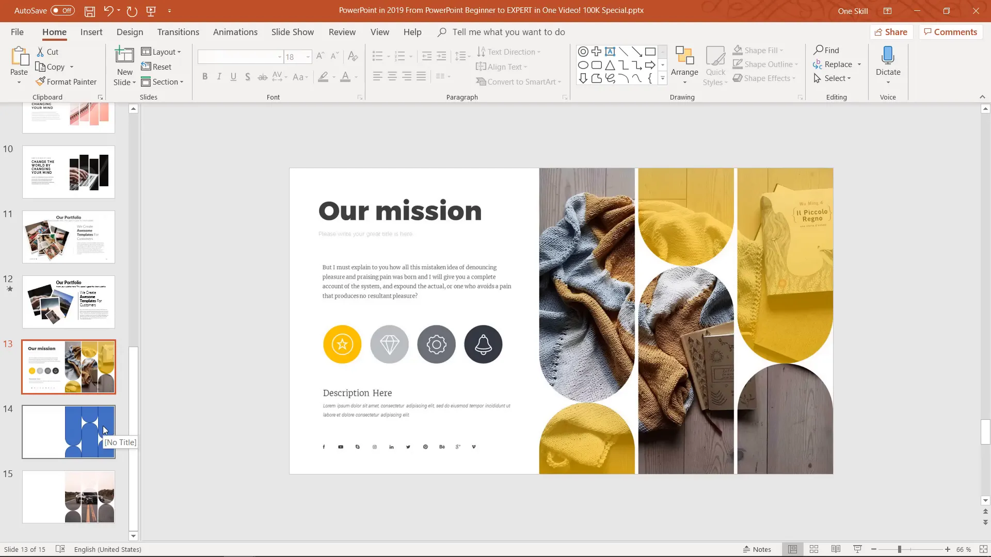Click the Undo arrow icon
The width and height of the screenshot is (991, 557).
108,11
